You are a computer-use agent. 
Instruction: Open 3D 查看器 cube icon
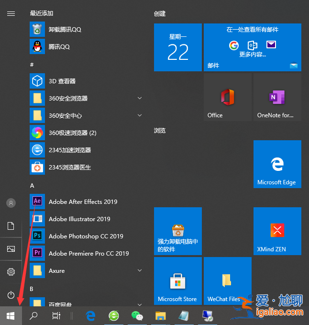(37, 81)
